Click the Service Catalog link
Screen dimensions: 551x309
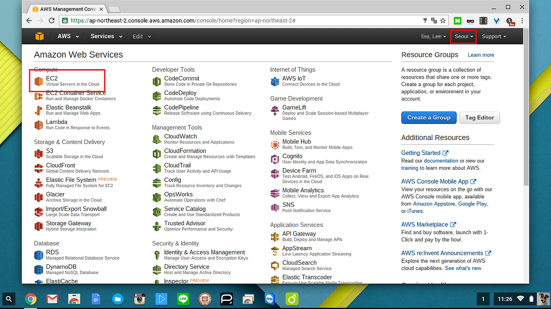pyautogui.click(x=185, y=209)
